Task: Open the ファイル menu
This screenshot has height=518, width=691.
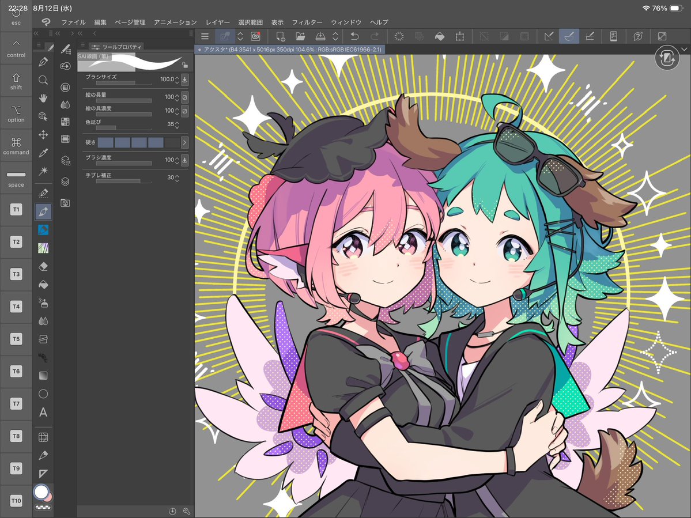Action: point(73,22)
